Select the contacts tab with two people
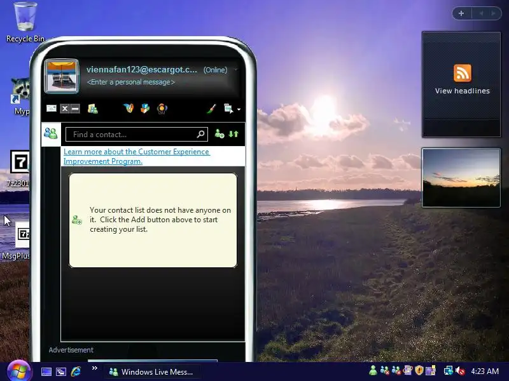509x381 pixels. pos(51,133)
